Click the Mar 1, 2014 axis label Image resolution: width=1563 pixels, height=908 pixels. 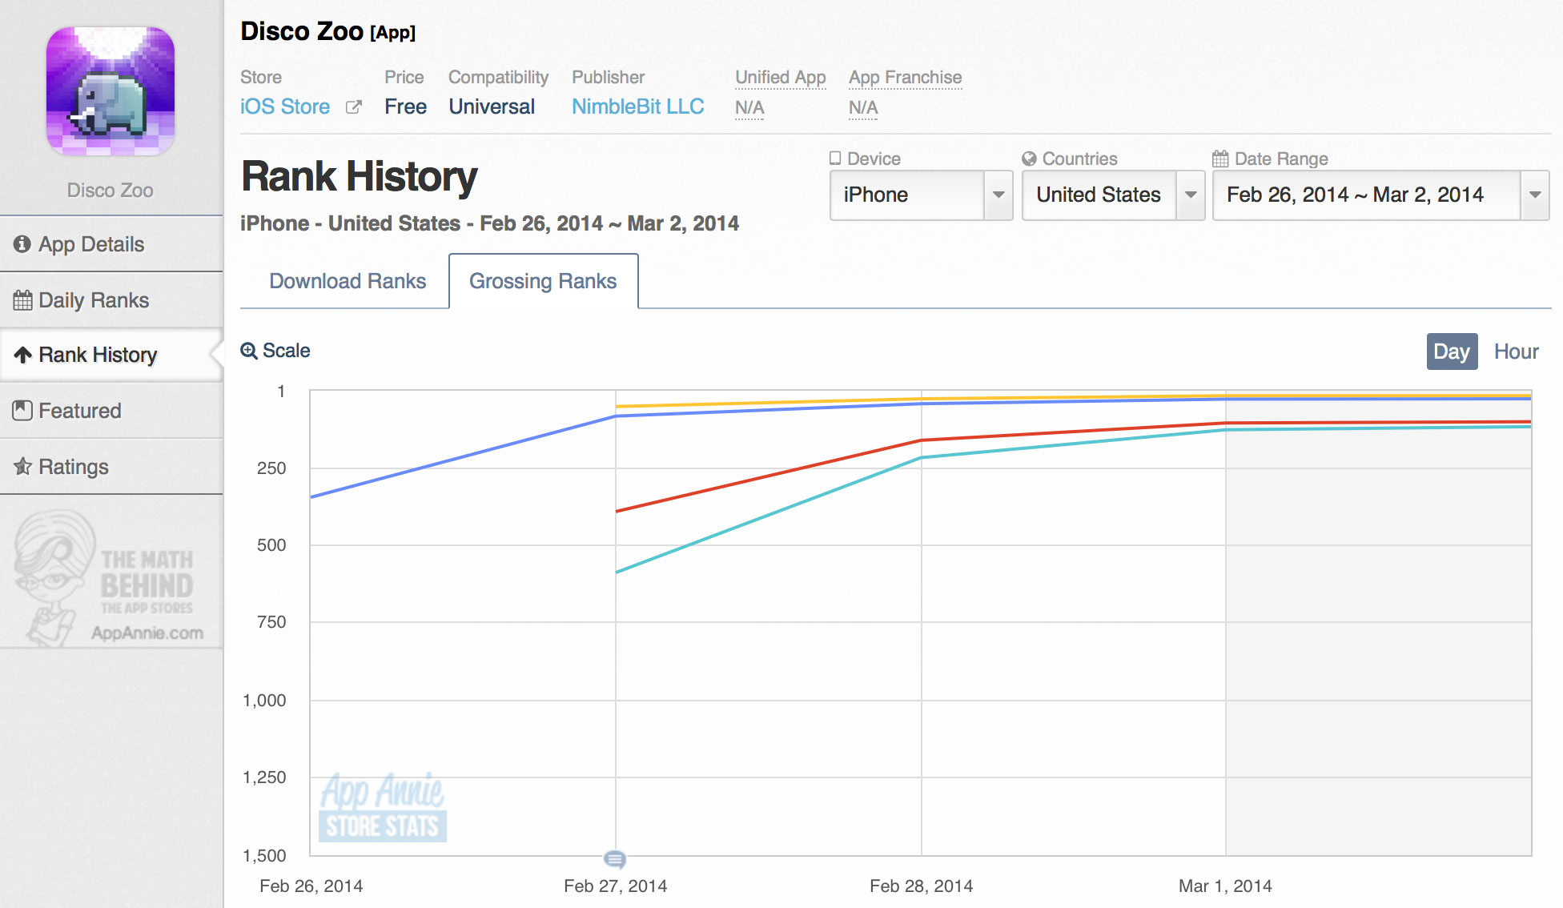(x=1225, y=886)
